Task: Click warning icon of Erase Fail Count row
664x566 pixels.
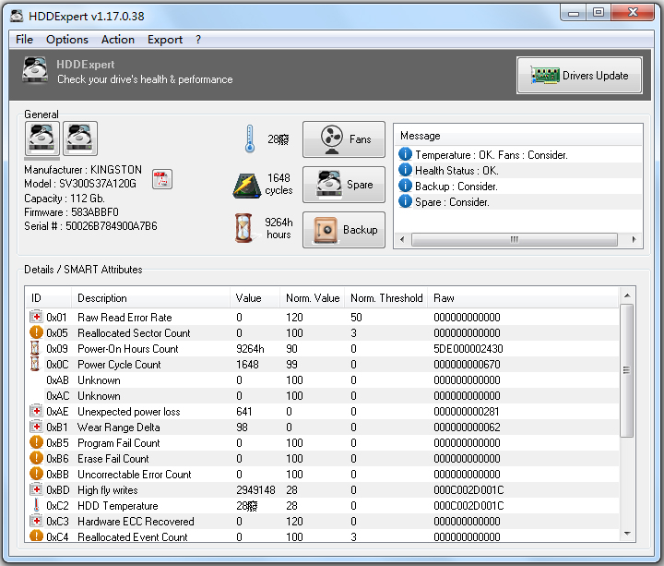Action: click(x=36, y=458)
